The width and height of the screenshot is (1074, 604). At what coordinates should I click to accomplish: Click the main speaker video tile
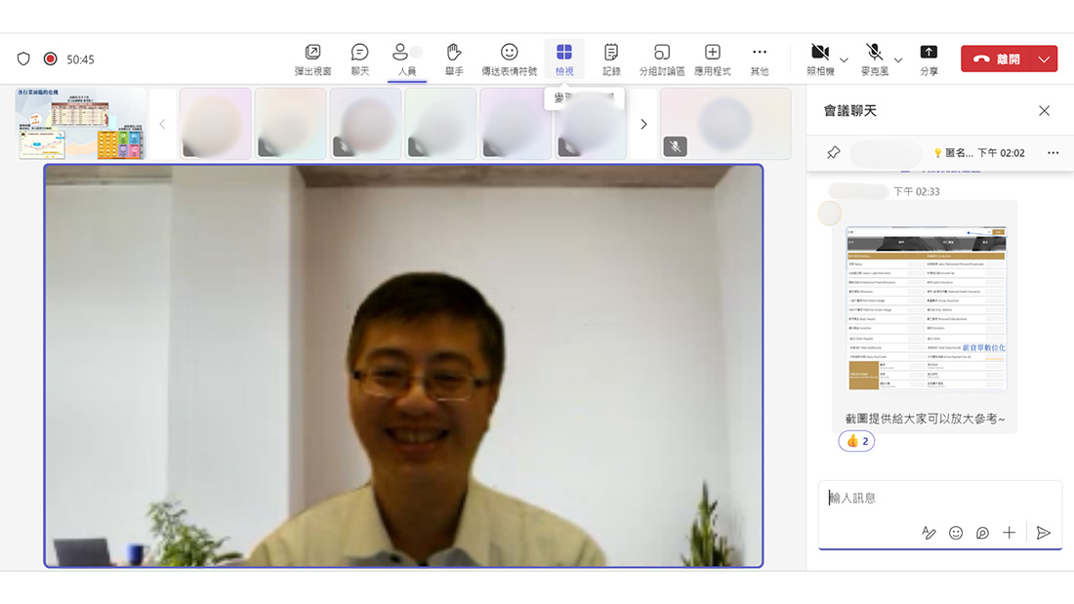tap(403, 366)
